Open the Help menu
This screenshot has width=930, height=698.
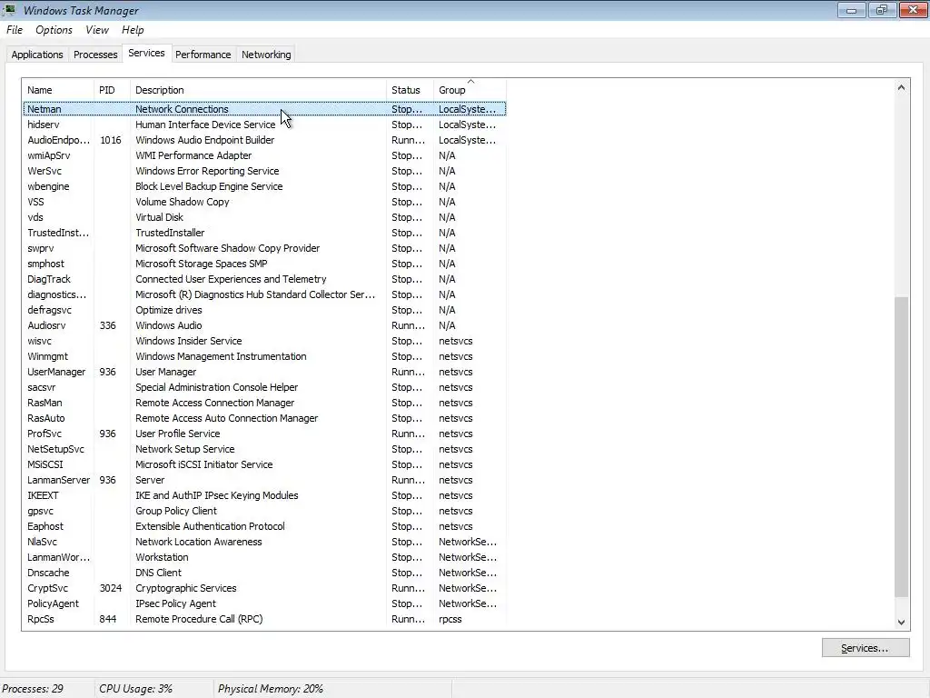pyautogui.click(x=133, y=30)
